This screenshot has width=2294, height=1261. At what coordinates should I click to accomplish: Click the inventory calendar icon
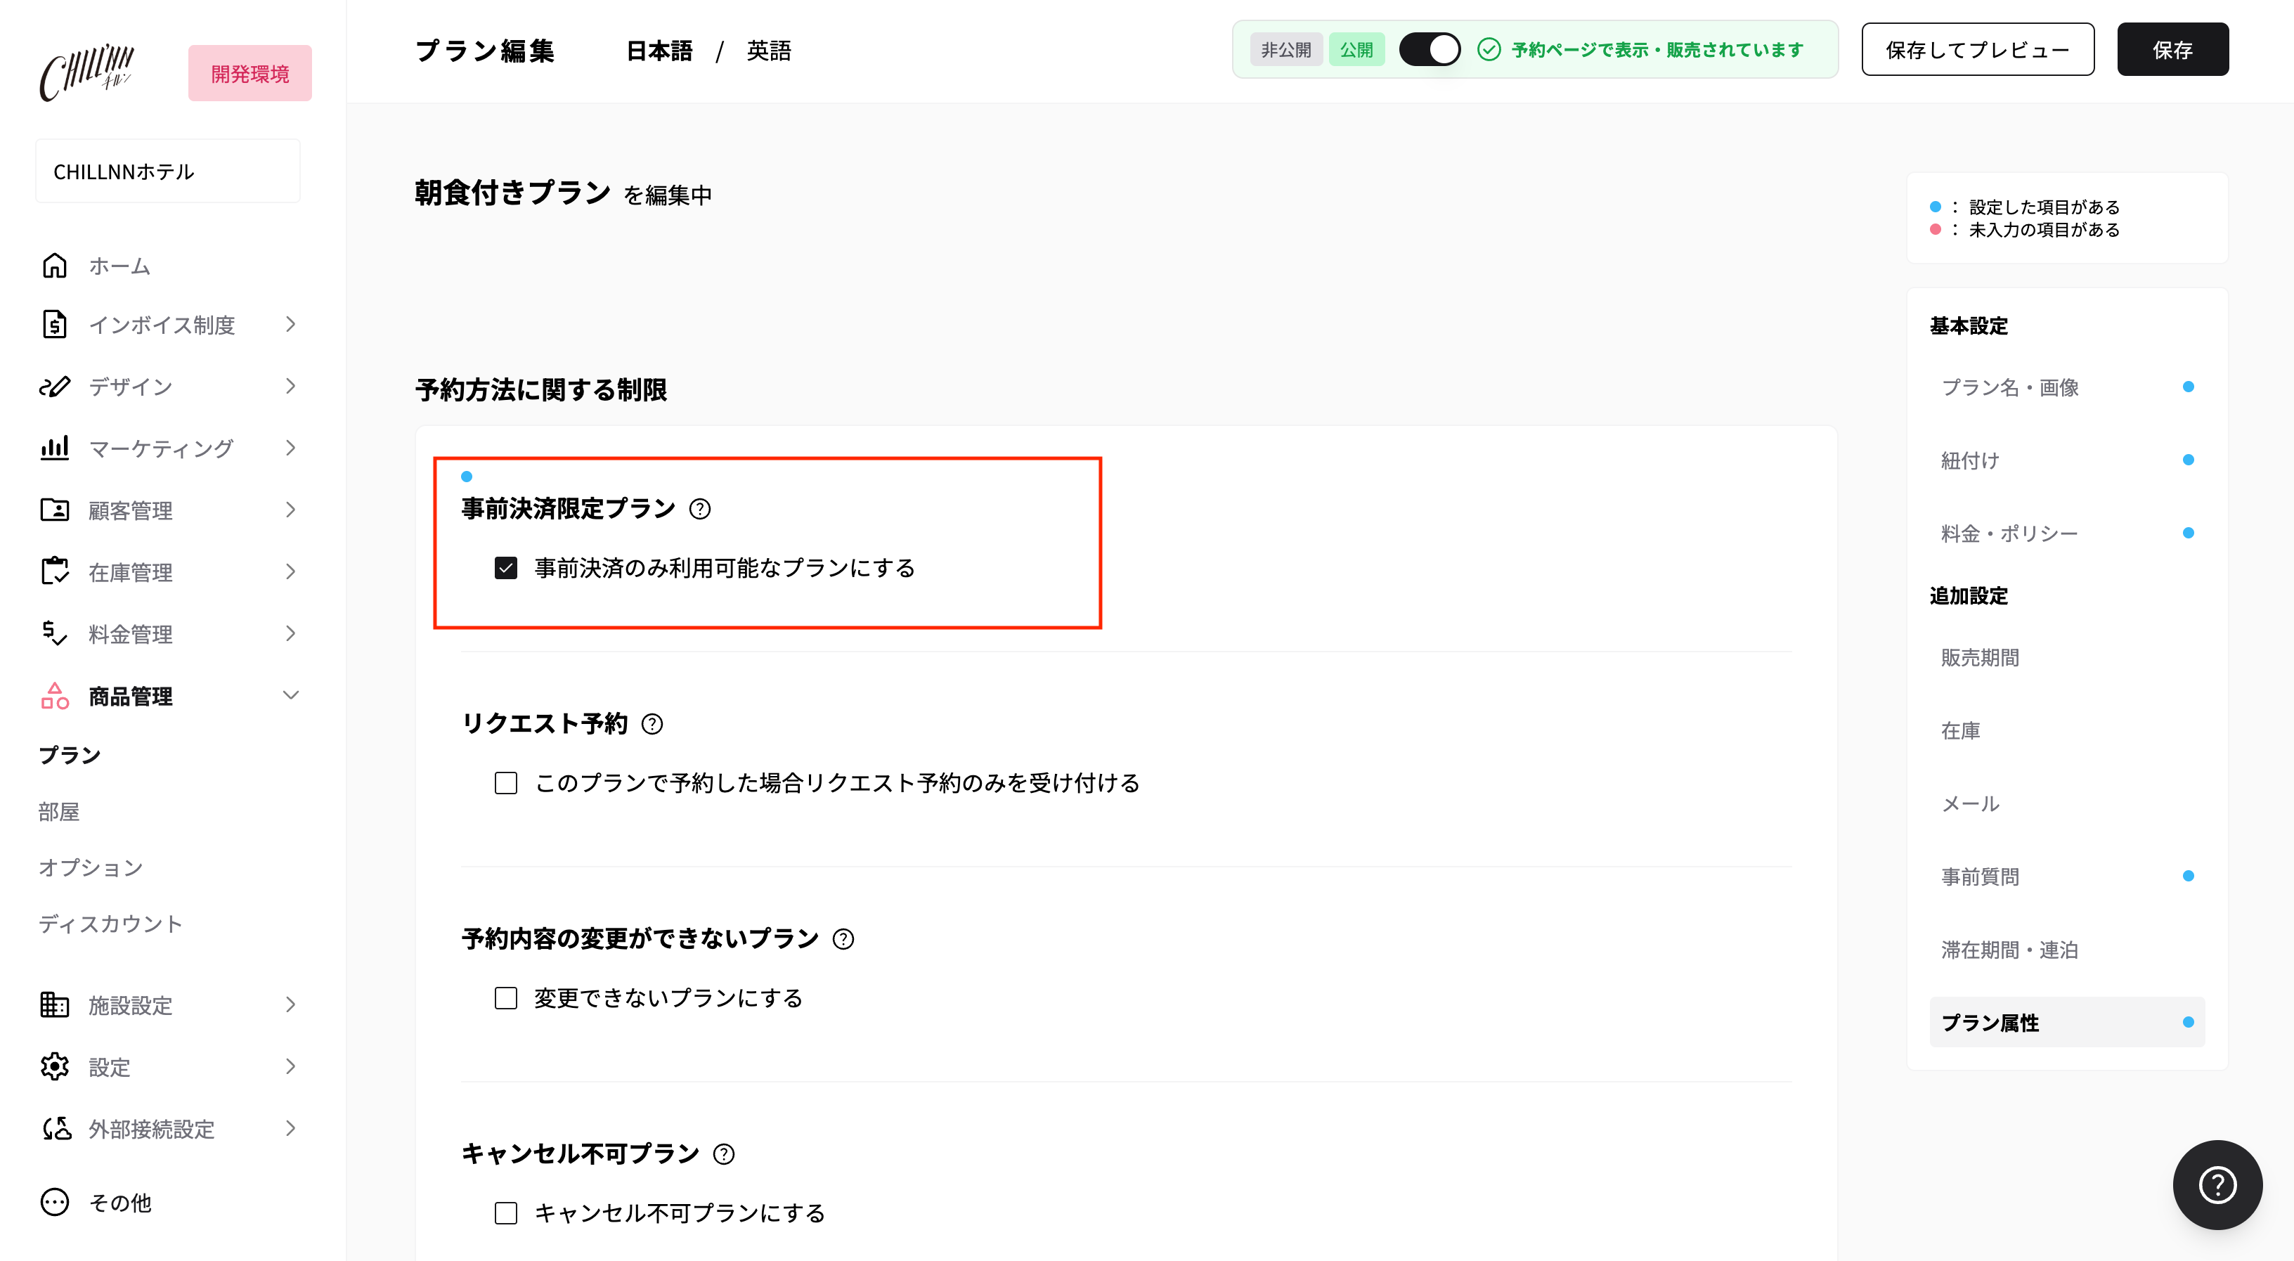[54, 571]
